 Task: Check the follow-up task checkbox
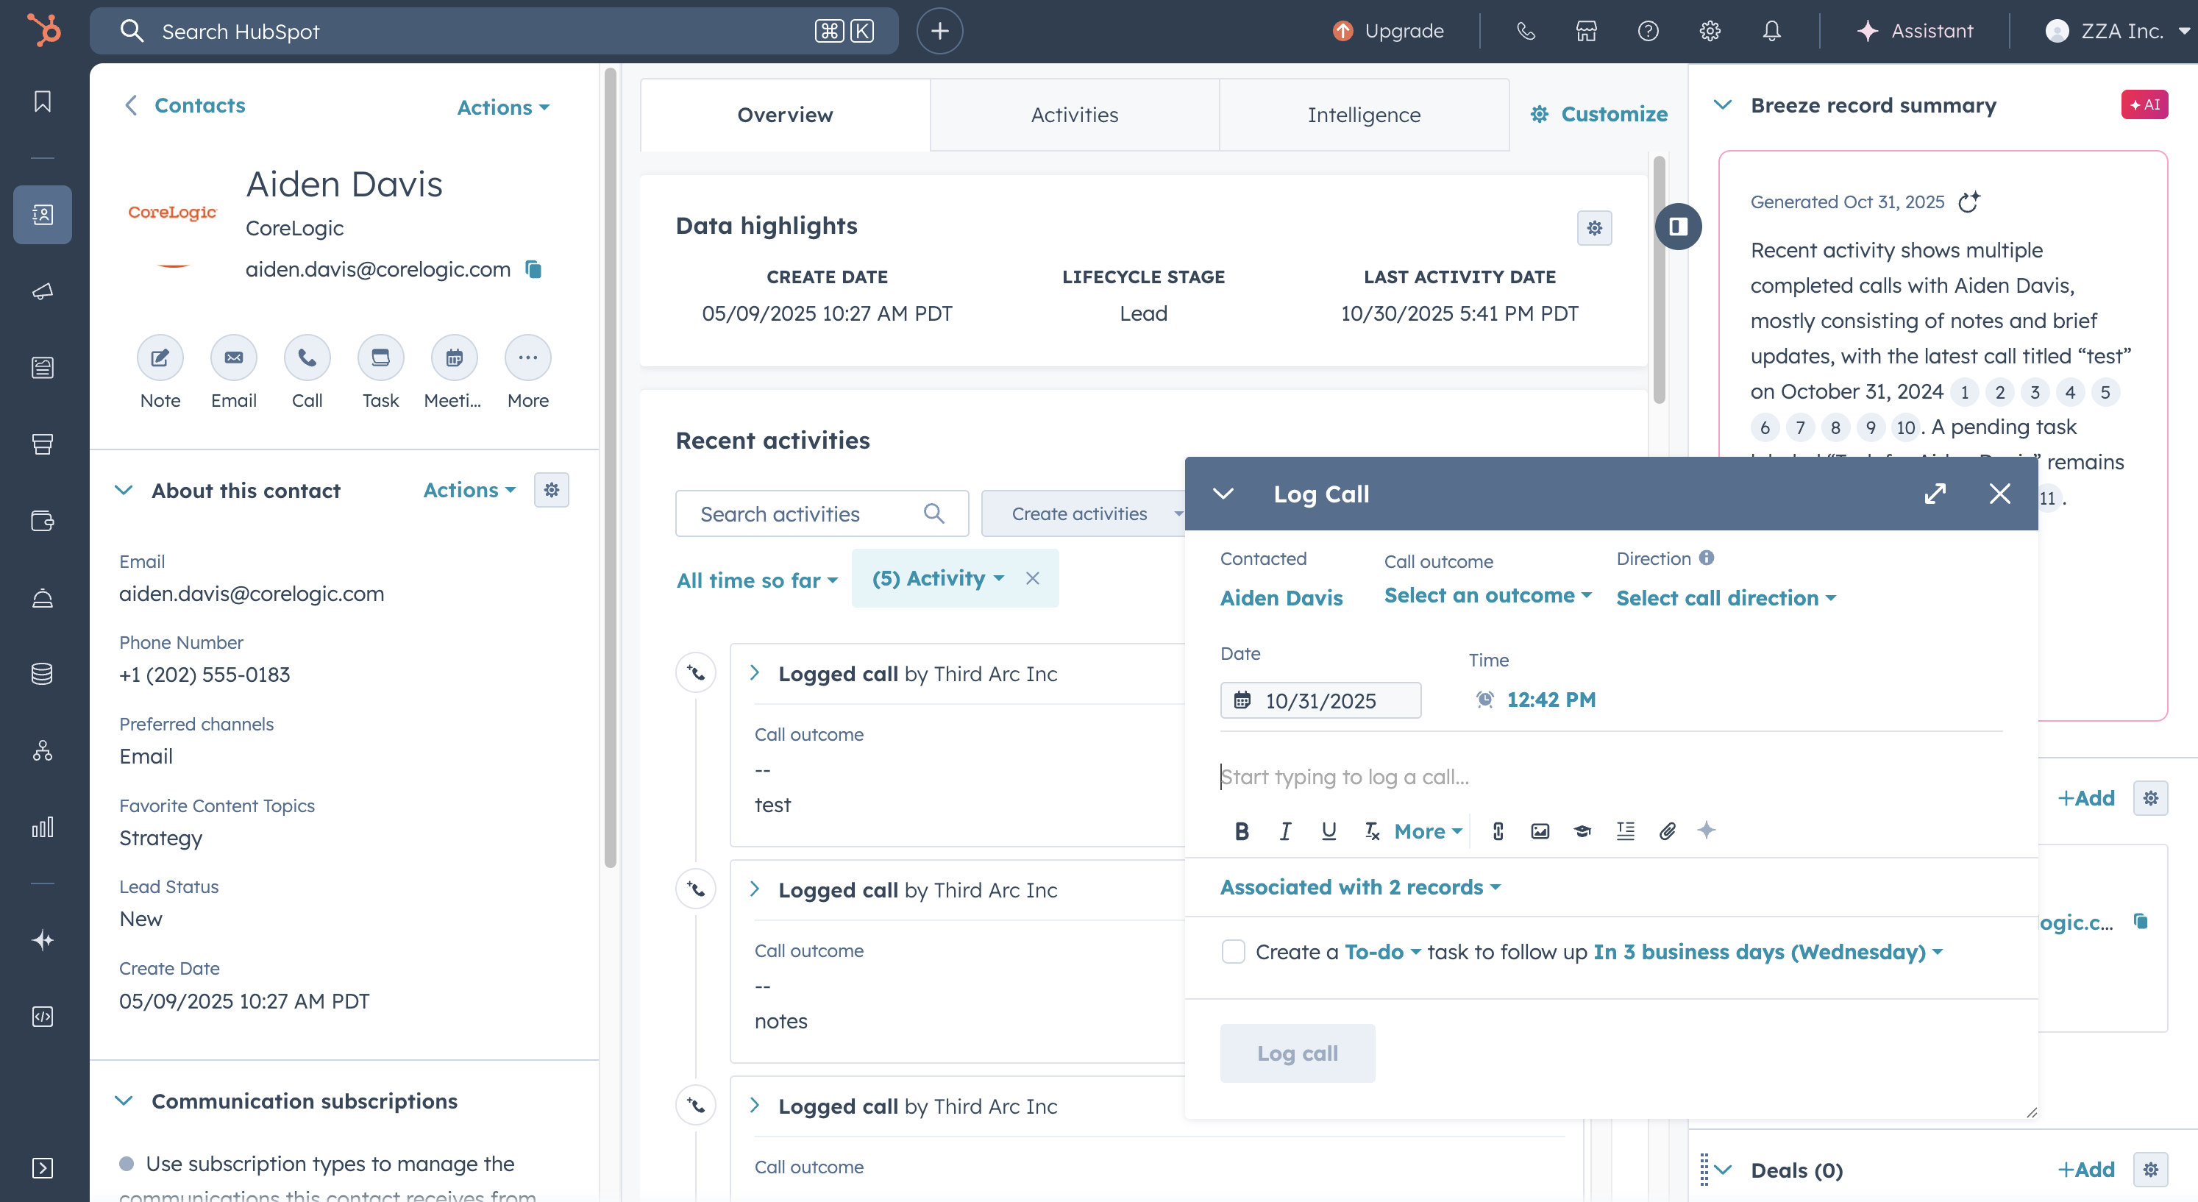click(x=1233, y=951)
